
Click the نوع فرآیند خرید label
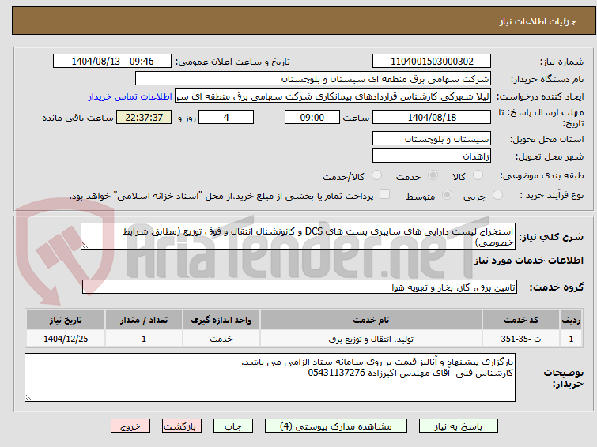tap(552, 196)
